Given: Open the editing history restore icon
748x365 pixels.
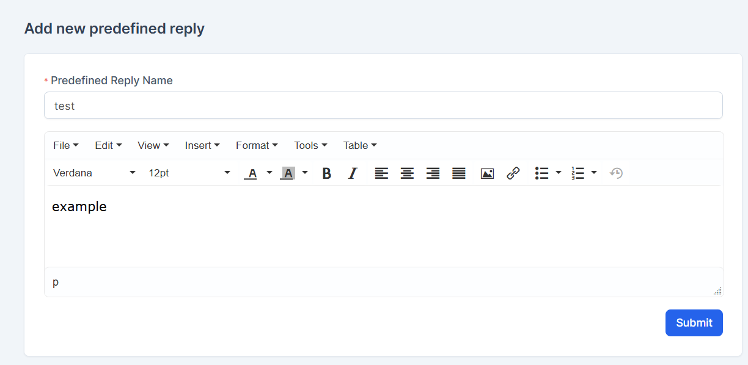Looking at the screenshot, I should pyautogui.click(x=617, y=173).
